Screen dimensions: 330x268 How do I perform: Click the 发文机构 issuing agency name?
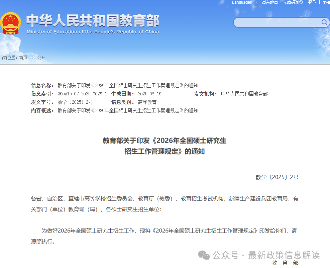(x=245, y=94)
